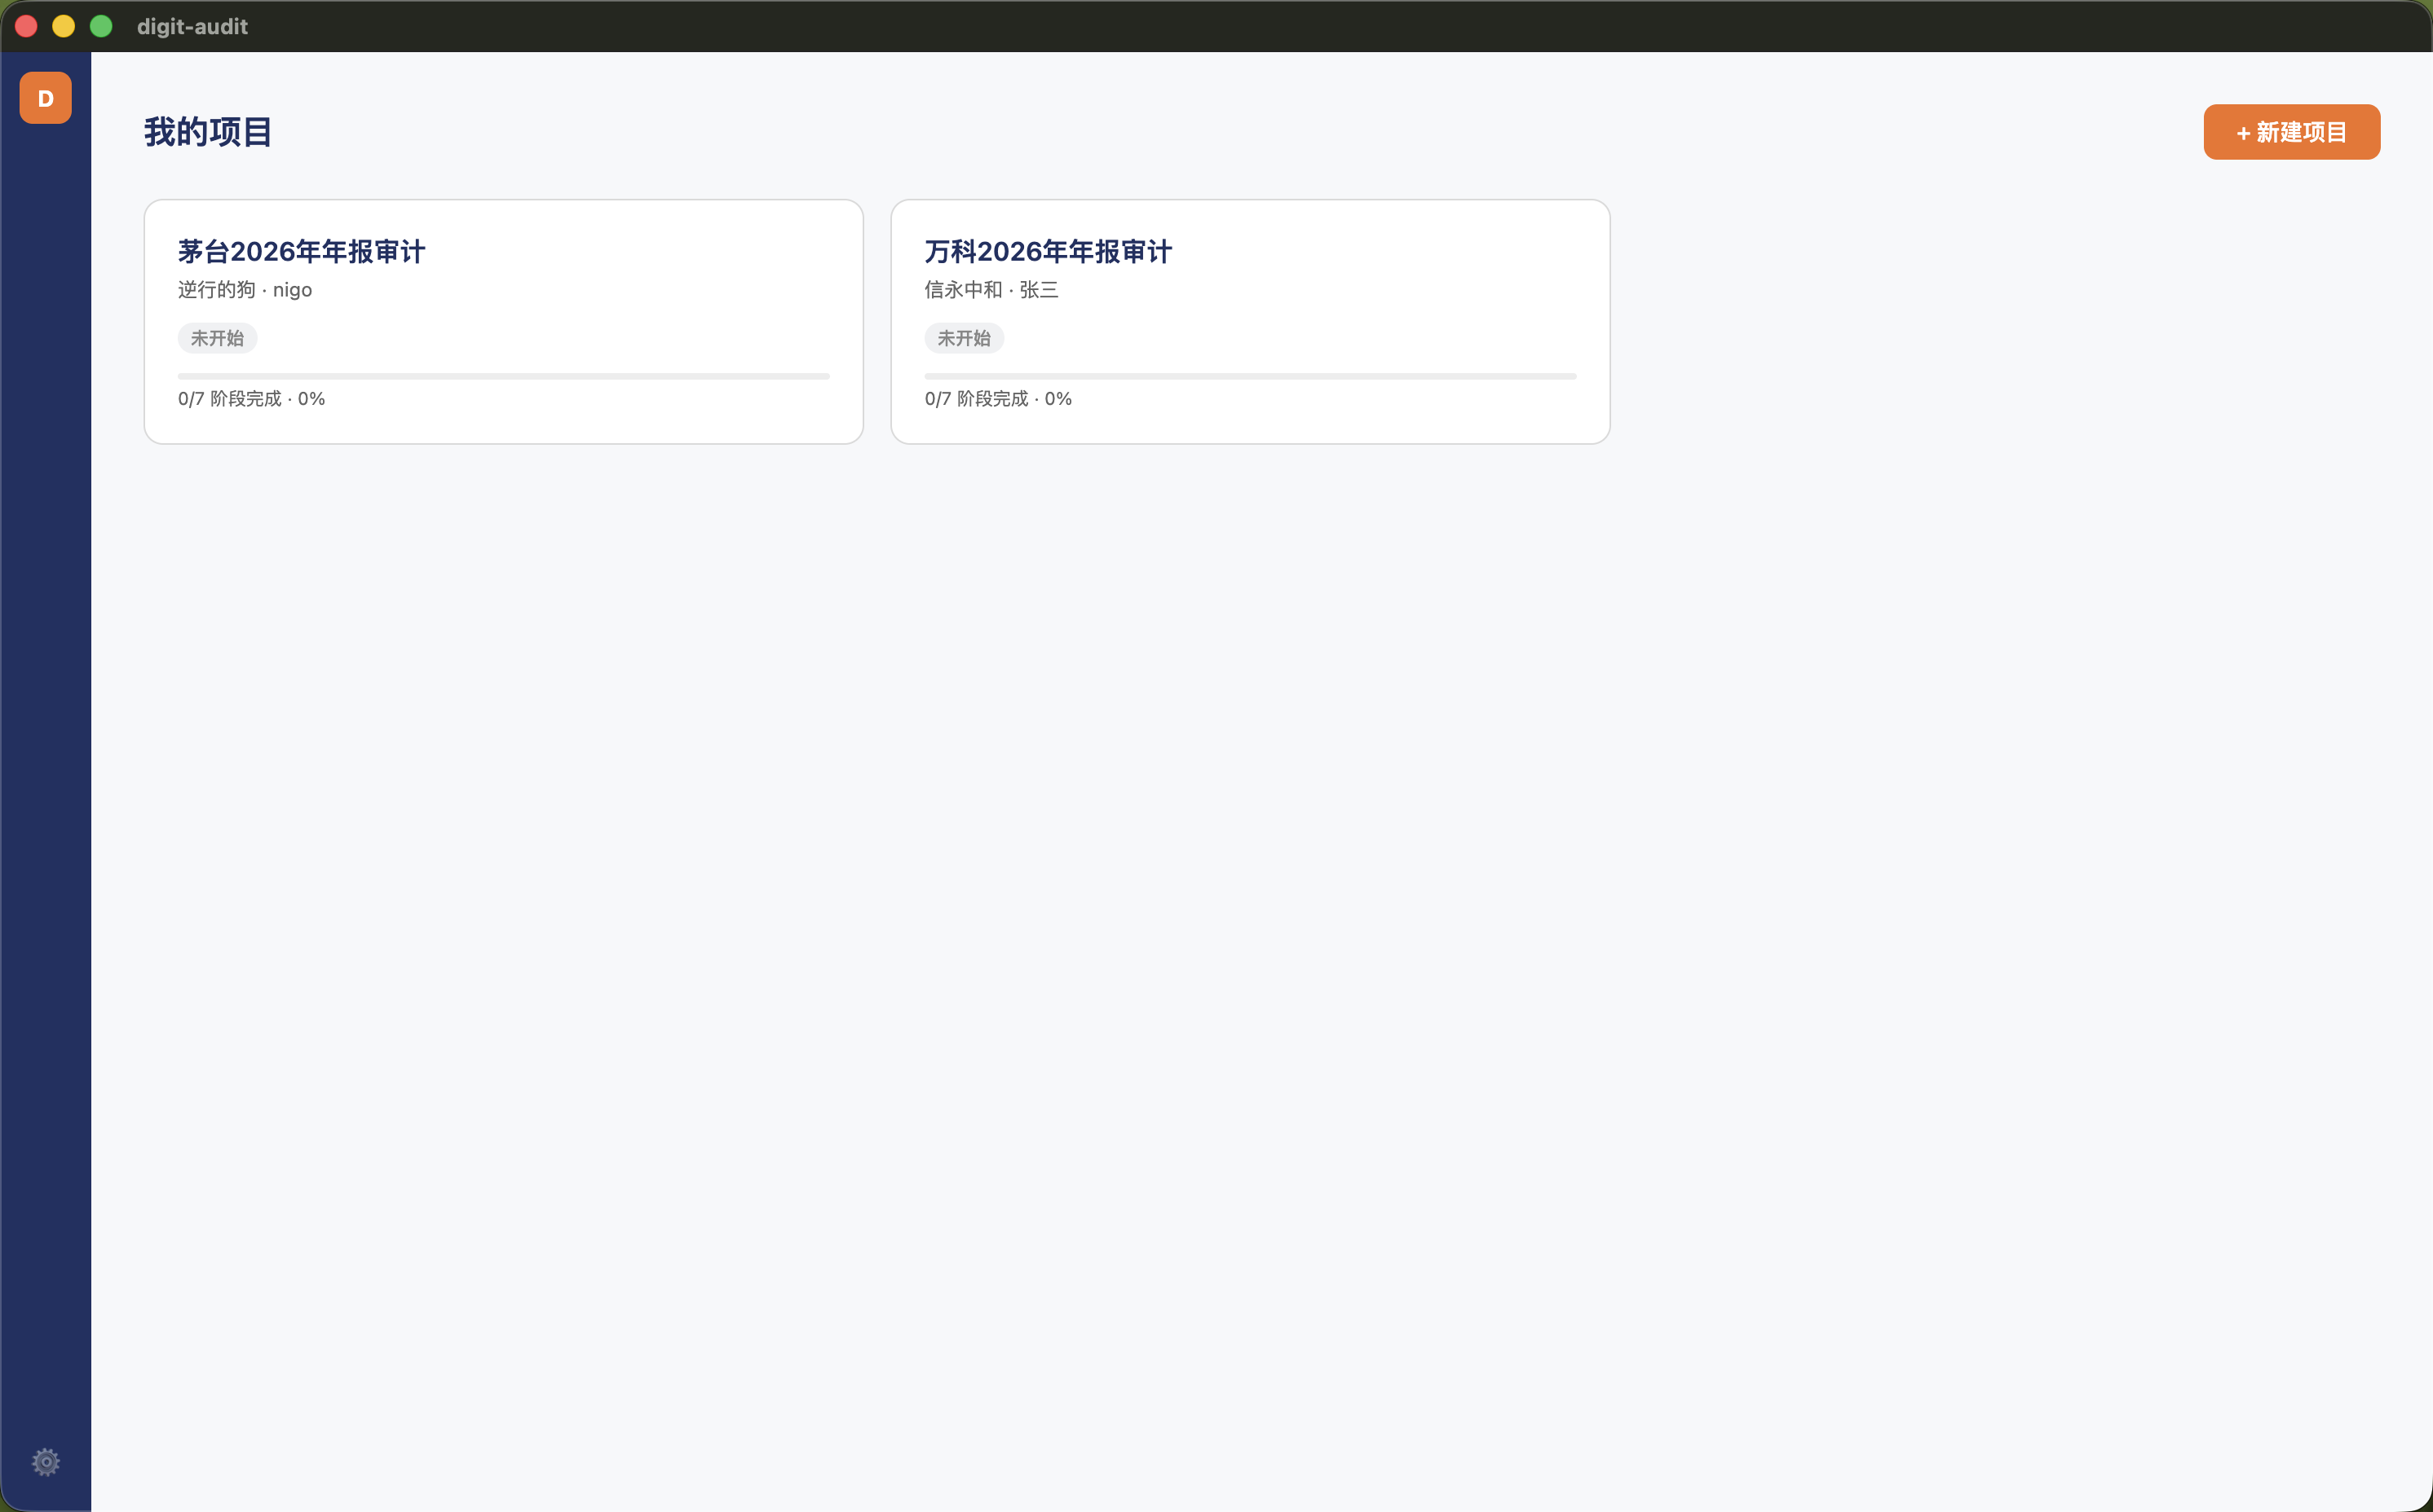2433x1512 pixels.
Task: Click the 信永中和 · 张三 subtitle
Action: (991, 290)
